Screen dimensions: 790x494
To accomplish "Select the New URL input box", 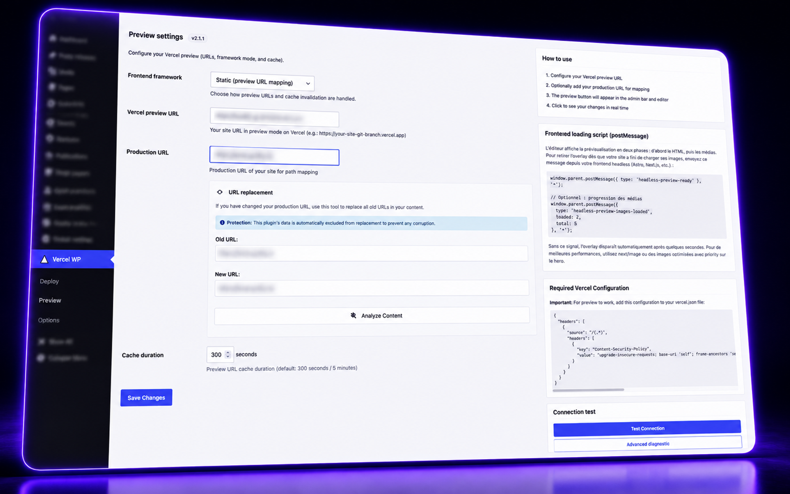I will [372, 288].
